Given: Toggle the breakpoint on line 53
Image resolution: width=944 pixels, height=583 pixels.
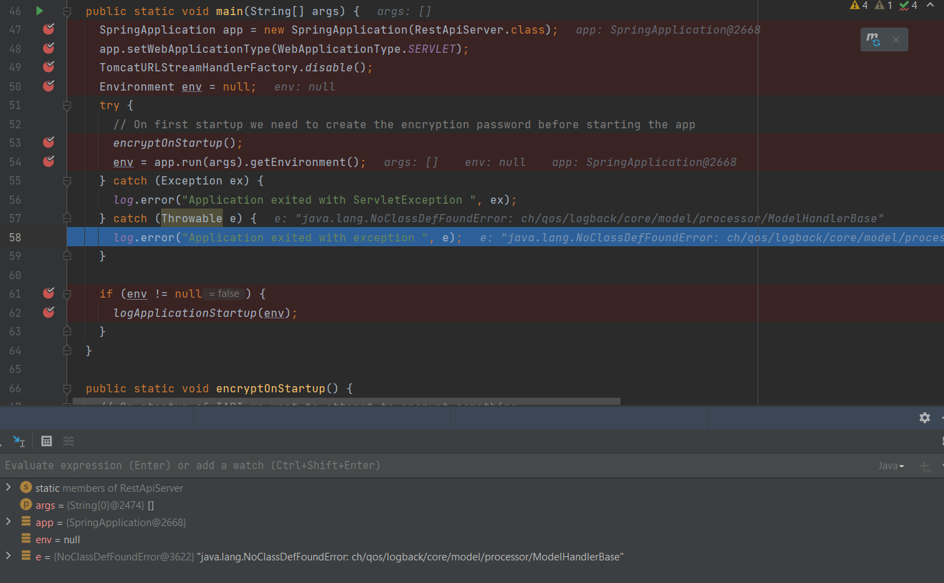Looking at the screenshot, I should pos(47,142).
